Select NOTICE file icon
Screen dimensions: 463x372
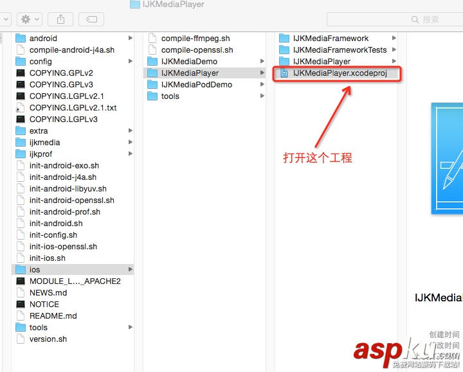[x=21, y=304]
